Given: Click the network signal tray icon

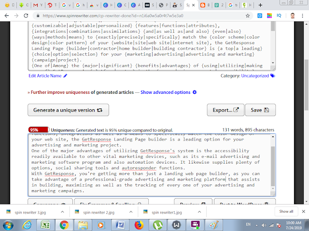Looking at the screenshot, I should click(271, 225).
